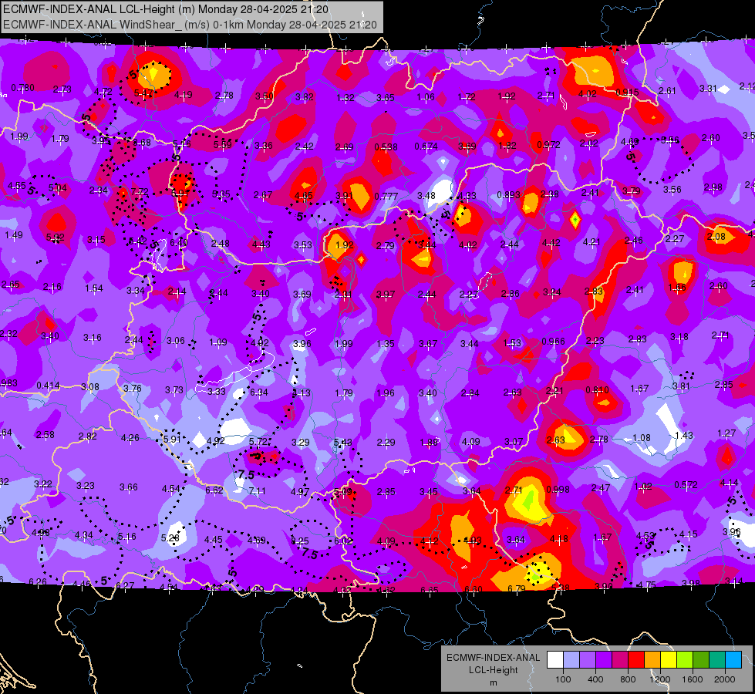
Task: Click the wind shear value 7.72
Action: (140, 192)
